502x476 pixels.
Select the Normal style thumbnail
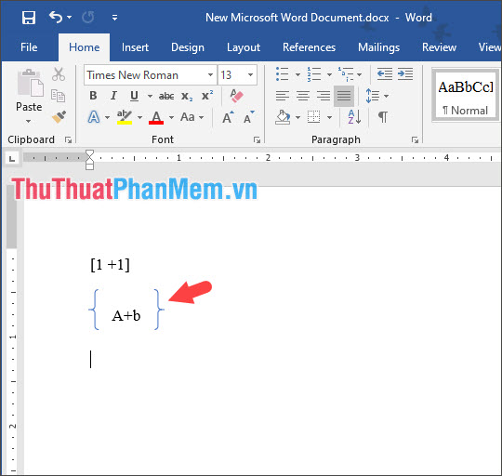click(x=465, y=95)
